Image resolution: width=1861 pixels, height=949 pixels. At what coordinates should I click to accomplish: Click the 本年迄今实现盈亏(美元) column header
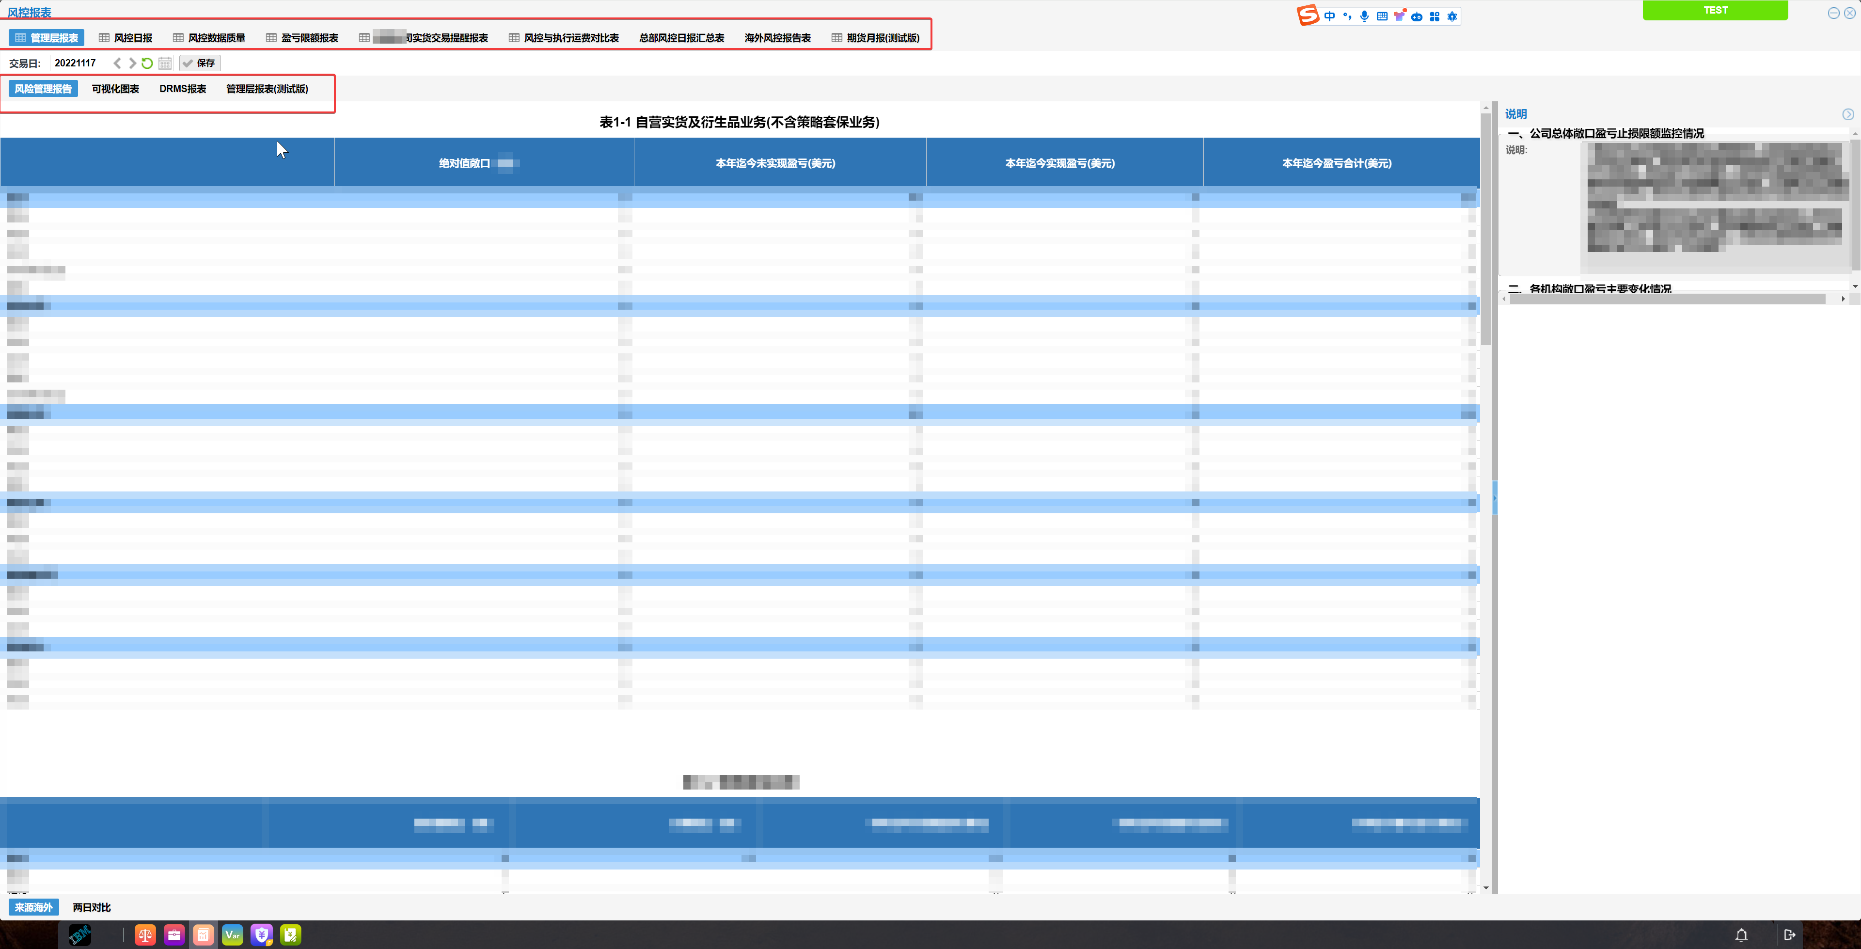pos(1065,163)
